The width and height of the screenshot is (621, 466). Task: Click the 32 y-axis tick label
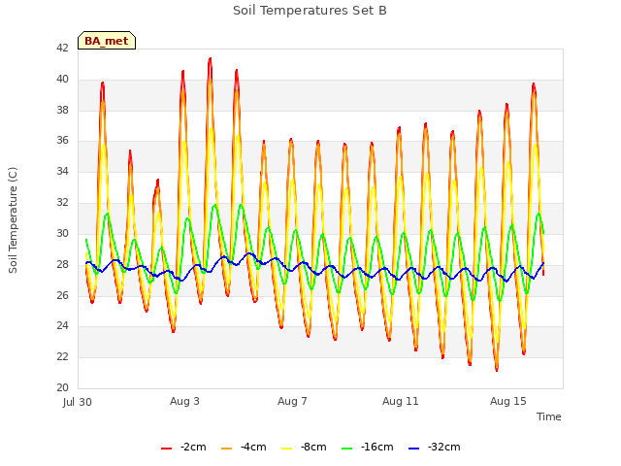62,202
